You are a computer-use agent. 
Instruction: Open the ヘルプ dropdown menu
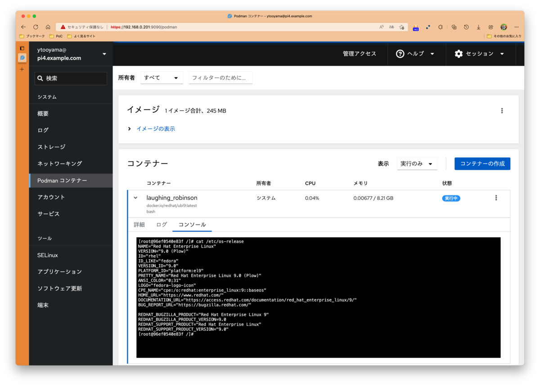tap(415, 53)
